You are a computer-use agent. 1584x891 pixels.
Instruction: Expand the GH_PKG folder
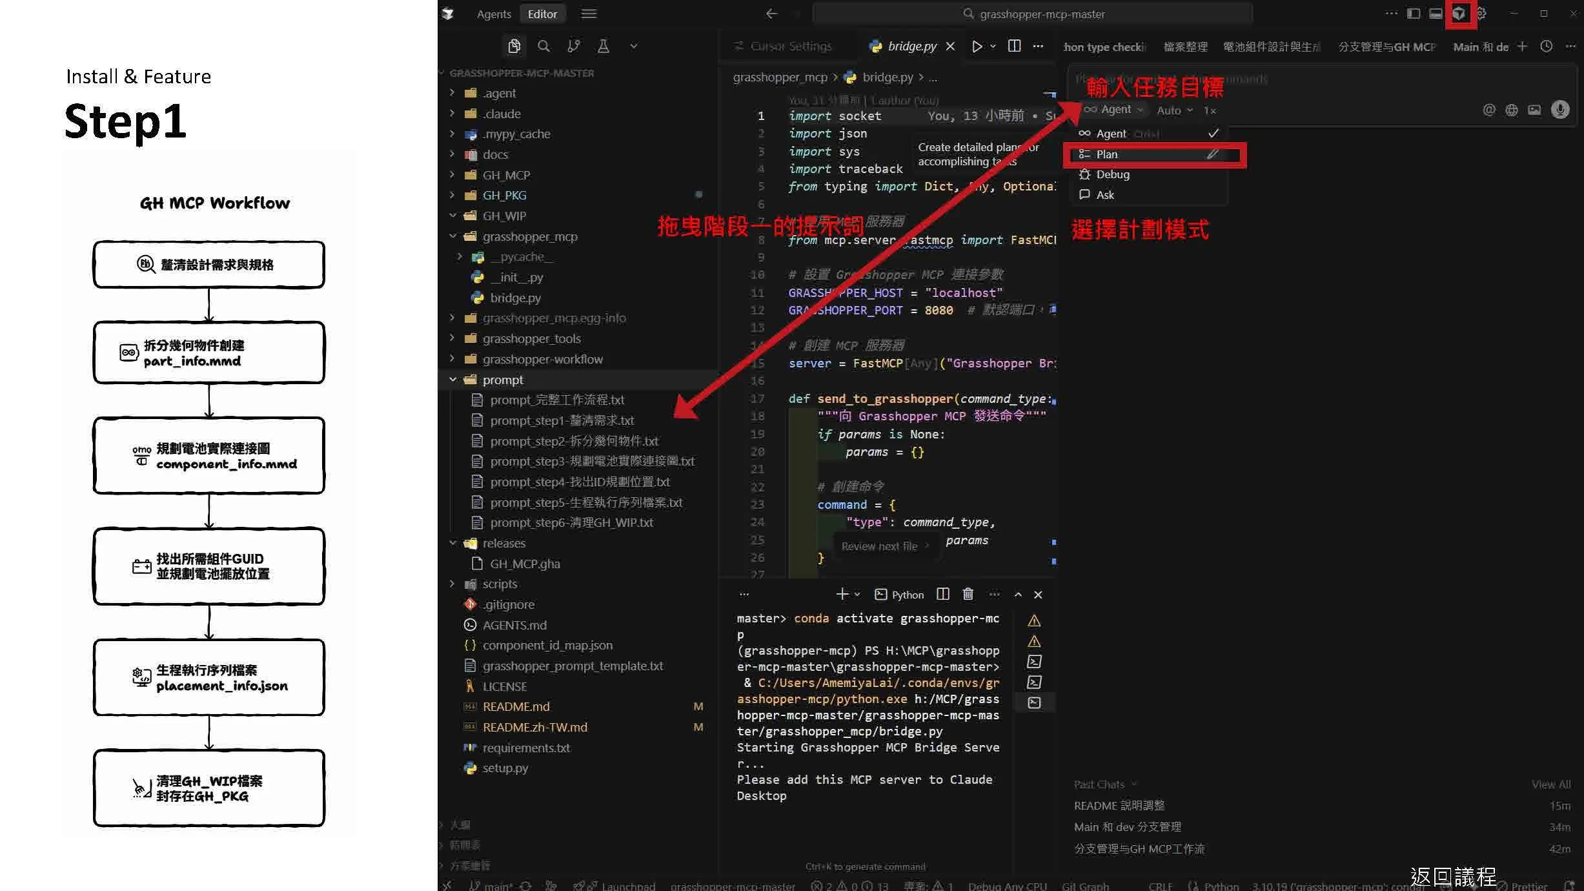pos(453,195)
